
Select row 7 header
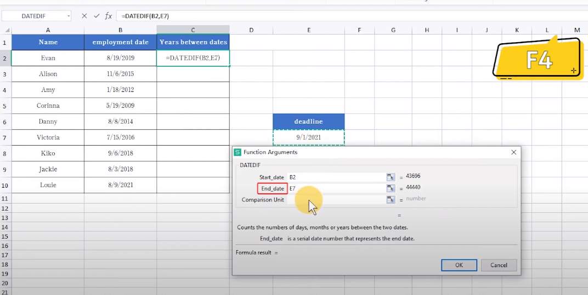click(x=5, y=137)
